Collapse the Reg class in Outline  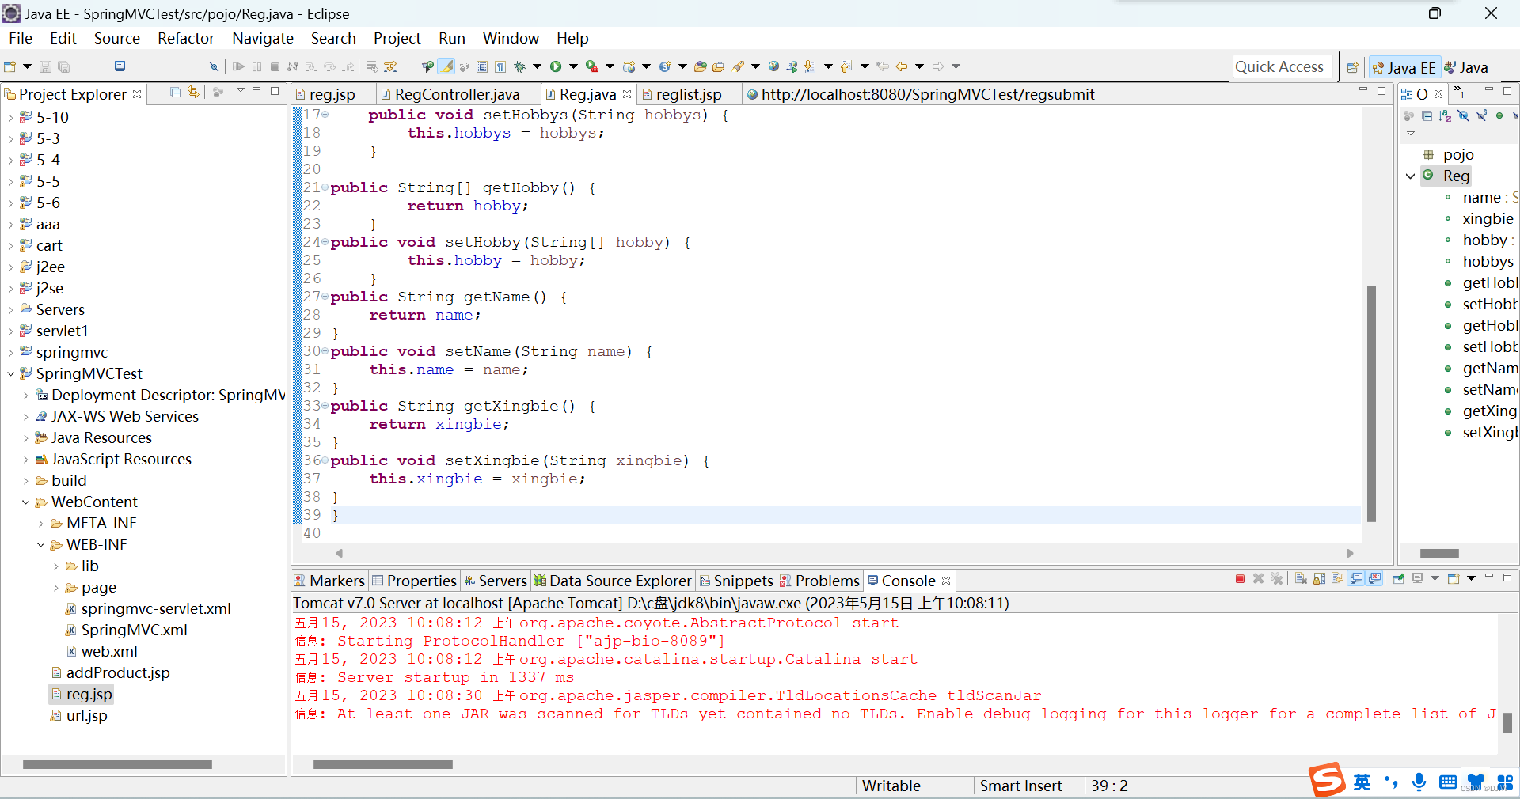click(x=1410, y=176)
